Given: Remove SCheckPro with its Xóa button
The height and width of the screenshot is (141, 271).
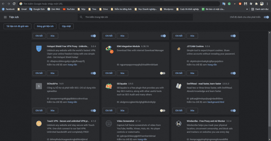Looking at the screenshot, I should pyautogui.click(x=52, y=111).
